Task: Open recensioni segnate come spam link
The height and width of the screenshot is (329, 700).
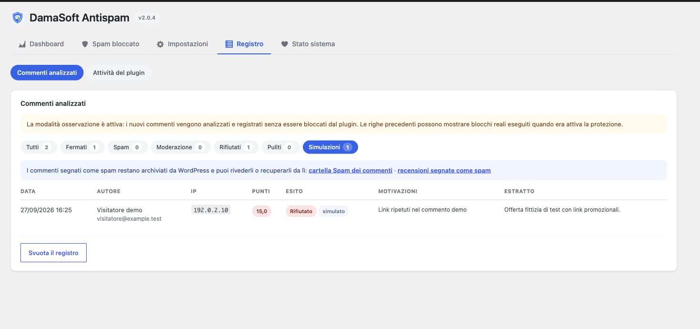Action: coord(444,170)
